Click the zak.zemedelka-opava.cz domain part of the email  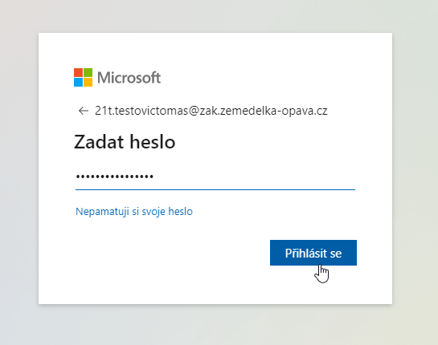point(264,111)
